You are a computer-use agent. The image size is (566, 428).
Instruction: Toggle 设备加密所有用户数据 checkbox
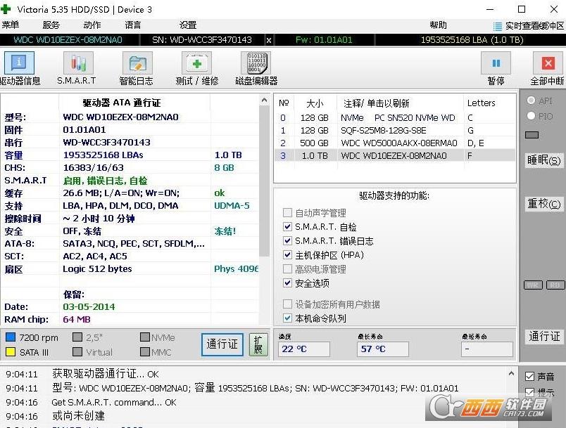point(287,304)
